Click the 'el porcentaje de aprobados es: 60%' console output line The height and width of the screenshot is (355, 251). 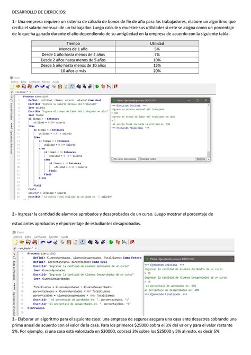[171, 286]
